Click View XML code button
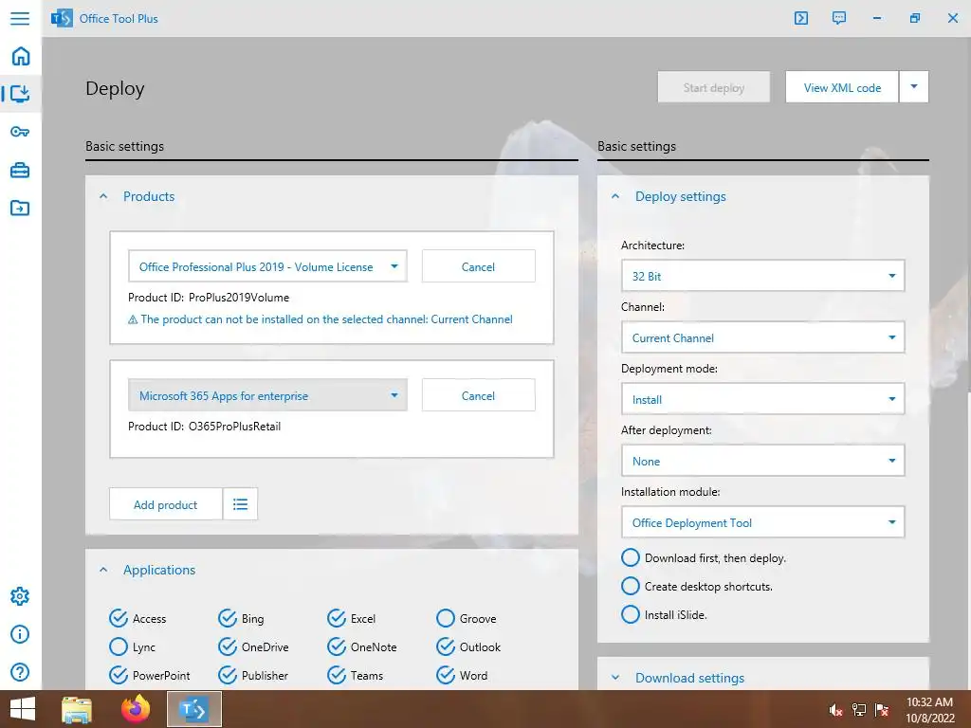Screen dimensions: 971x728 842,86
